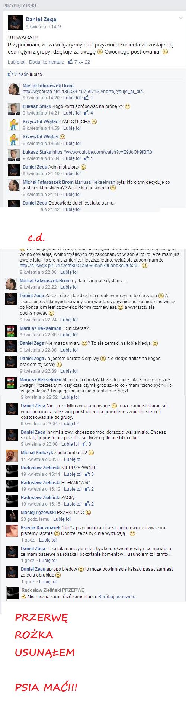Click Krzysztof Wojtas's avatar on 'TAM DO LICHA' comment
Image resolution: width=186 pixels, height=725 pixels.
pos(13,124)
